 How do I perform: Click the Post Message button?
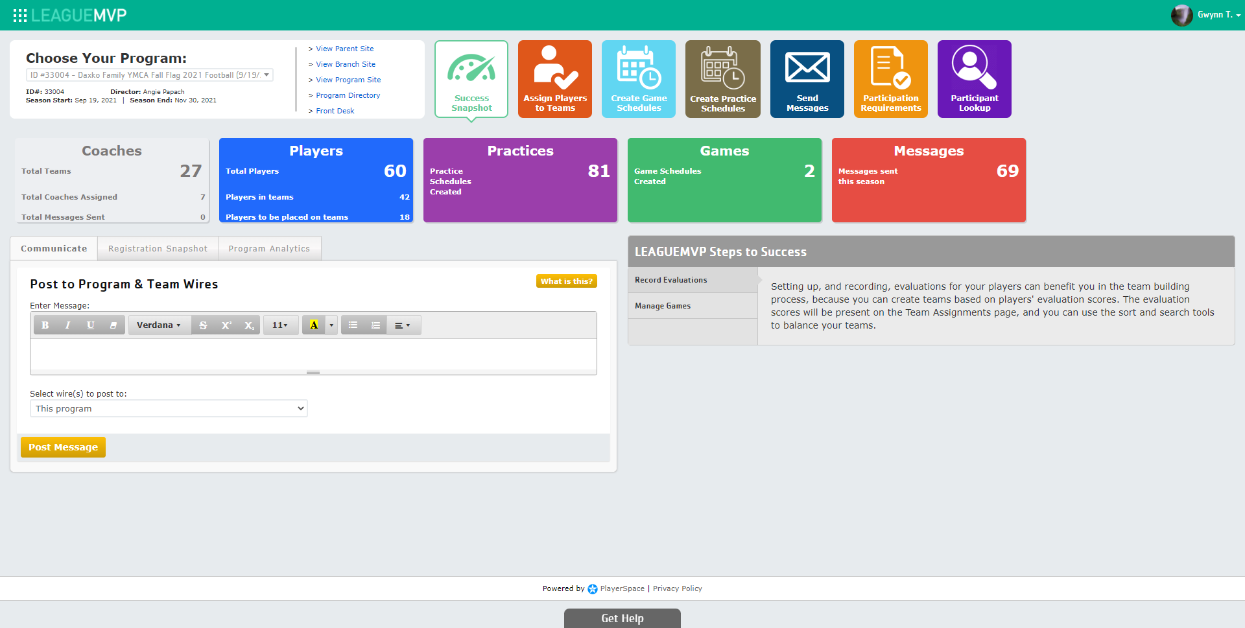coord(63,447)
